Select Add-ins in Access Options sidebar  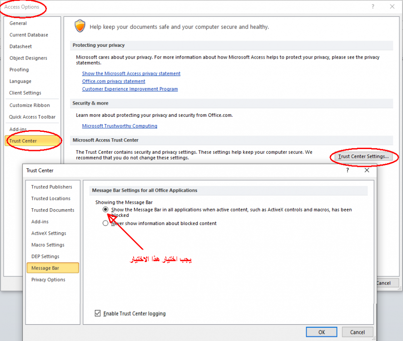[18, 129]
